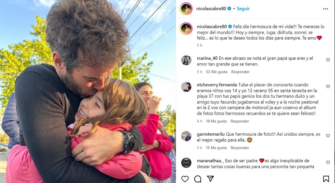335x183 pixels.
Task: Like etcheverry.fernanda's comment heart
Action: pos(328,86)
